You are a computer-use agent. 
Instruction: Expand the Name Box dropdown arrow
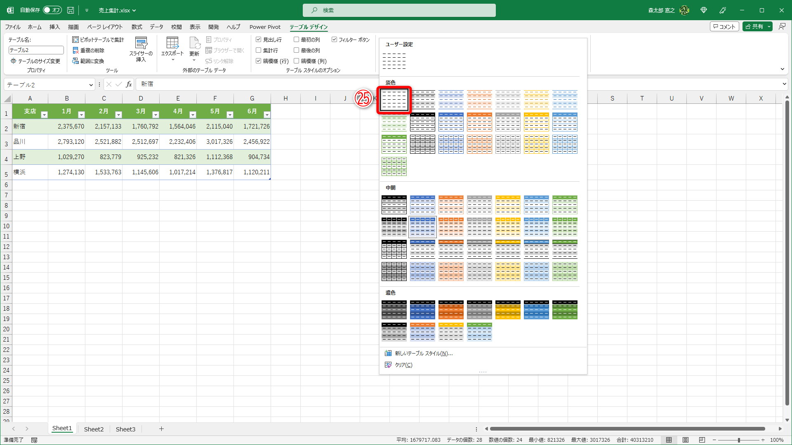(91, 85)
